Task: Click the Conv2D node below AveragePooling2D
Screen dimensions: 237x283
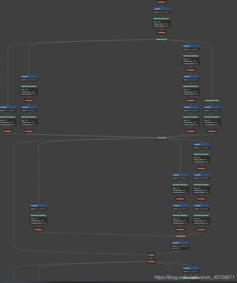Action: pos(212,109)
